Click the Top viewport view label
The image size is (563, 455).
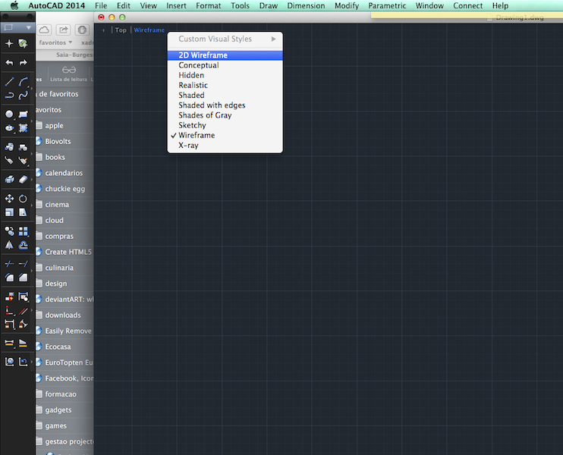[x=121, y=30]
